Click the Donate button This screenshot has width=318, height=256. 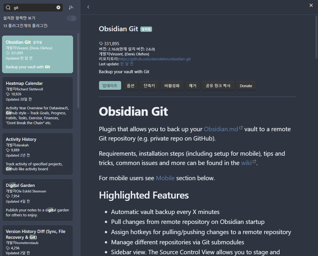click(246, 86)
